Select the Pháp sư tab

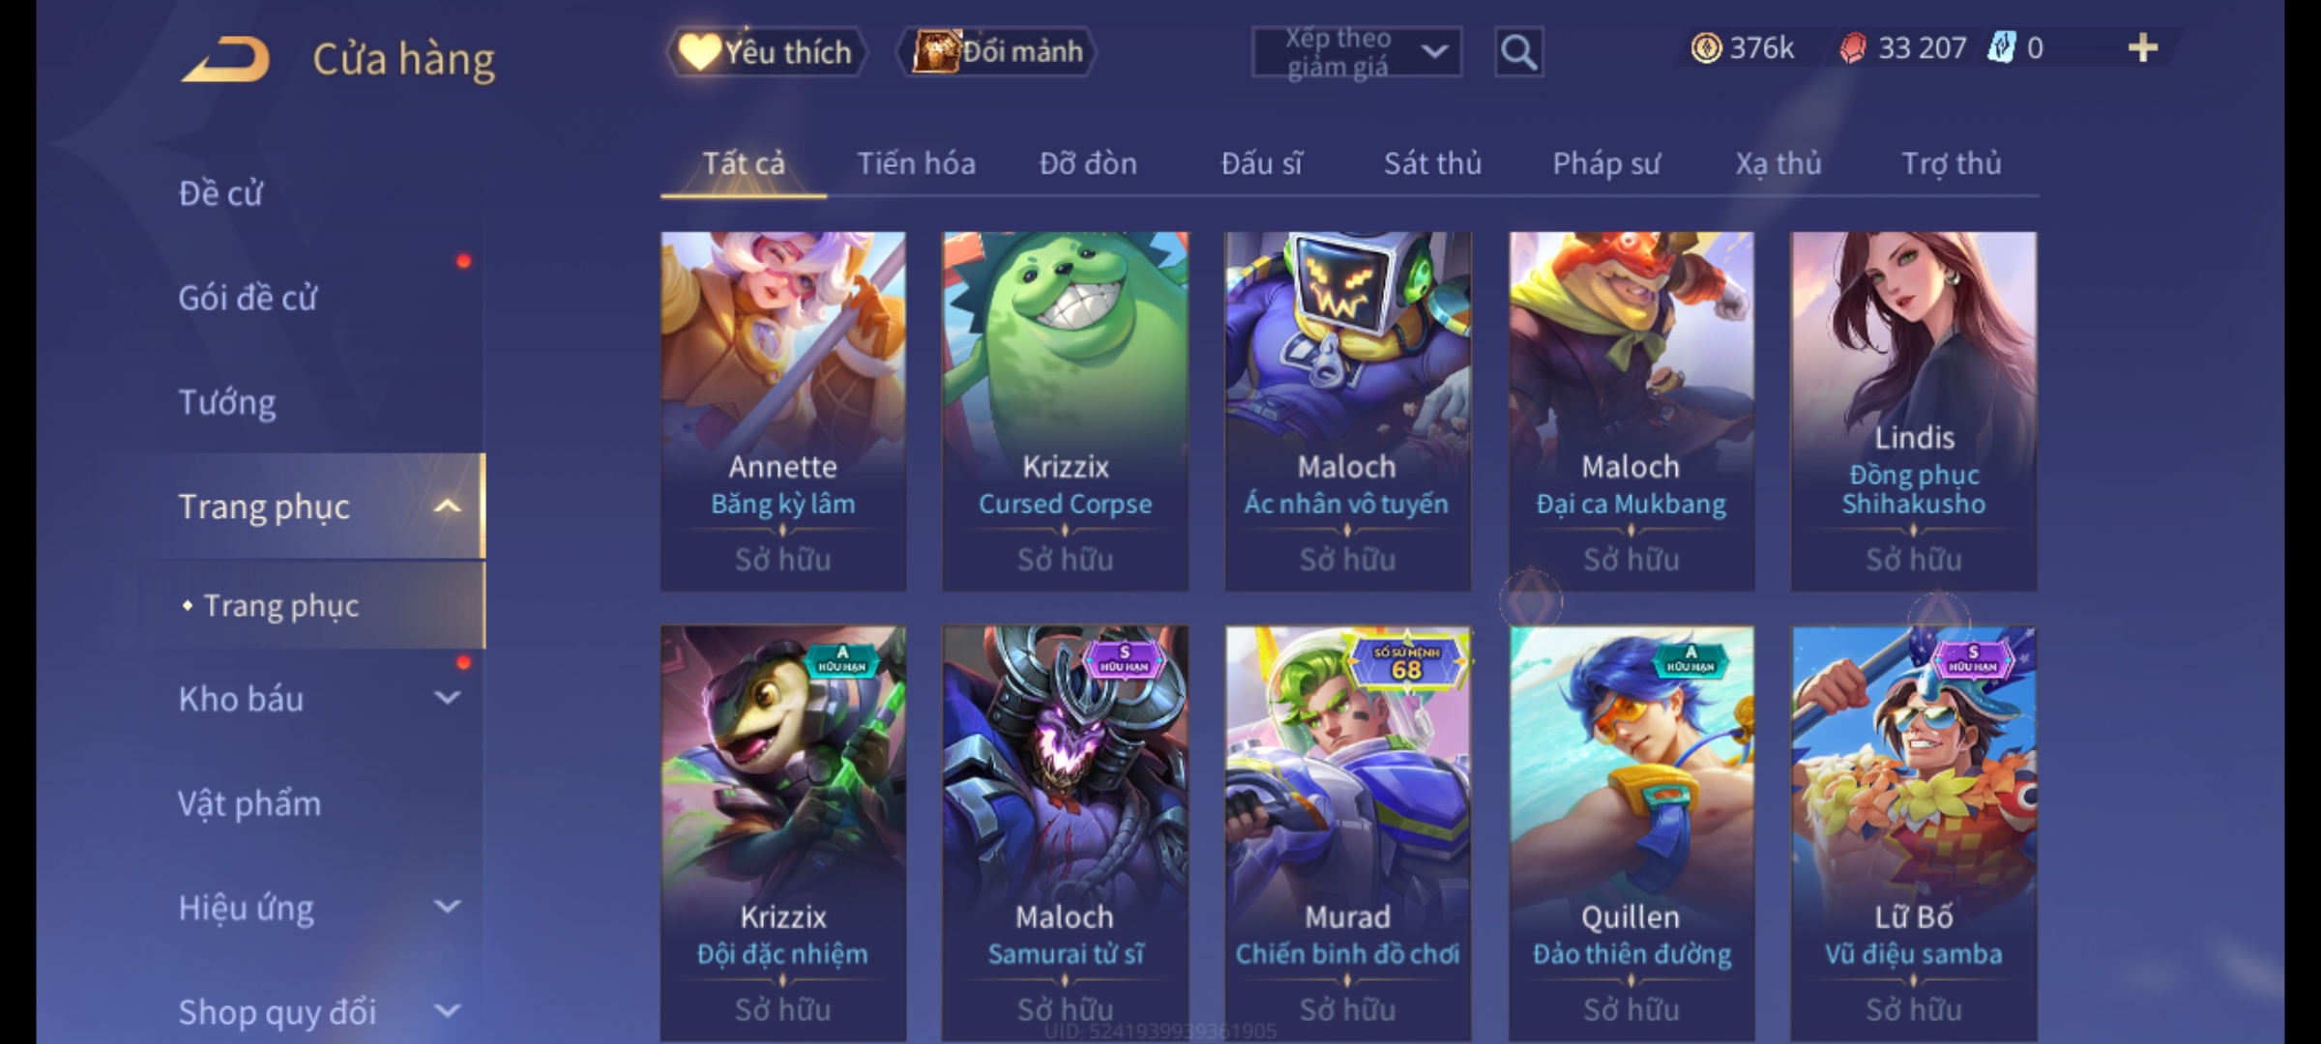point(1606,163)
